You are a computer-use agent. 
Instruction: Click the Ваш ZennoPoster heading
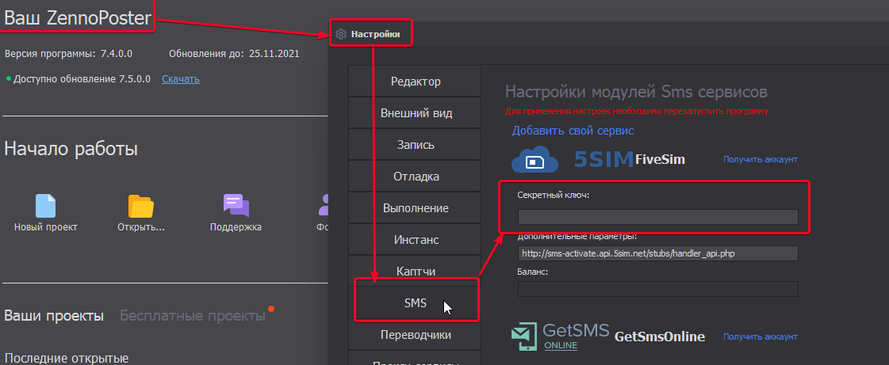coord(78,19)
